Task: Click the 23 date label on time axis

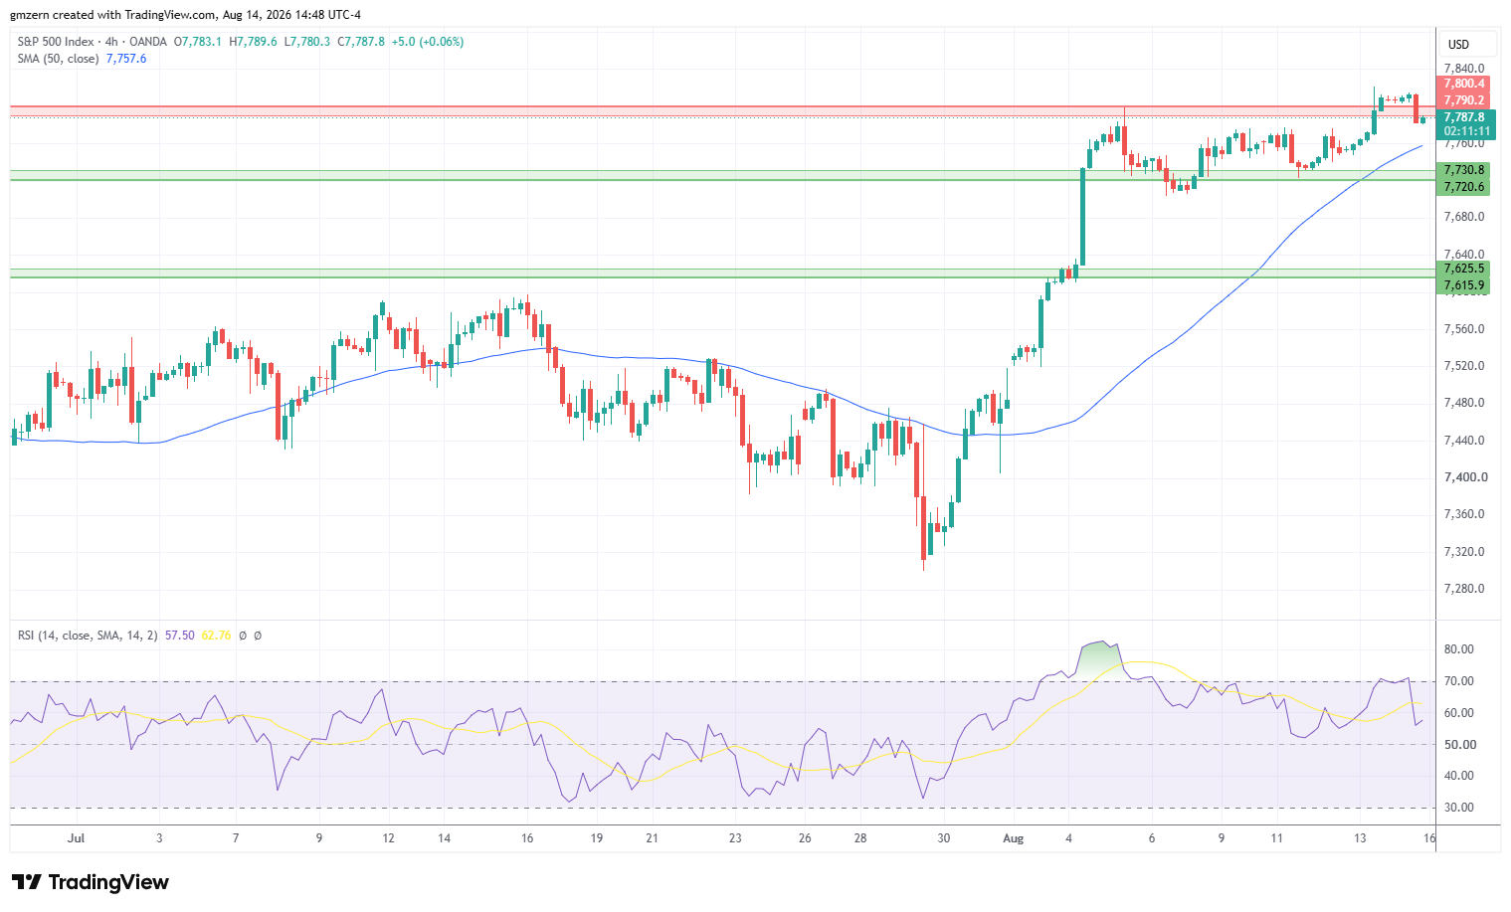Action: [x=735, y=838]
